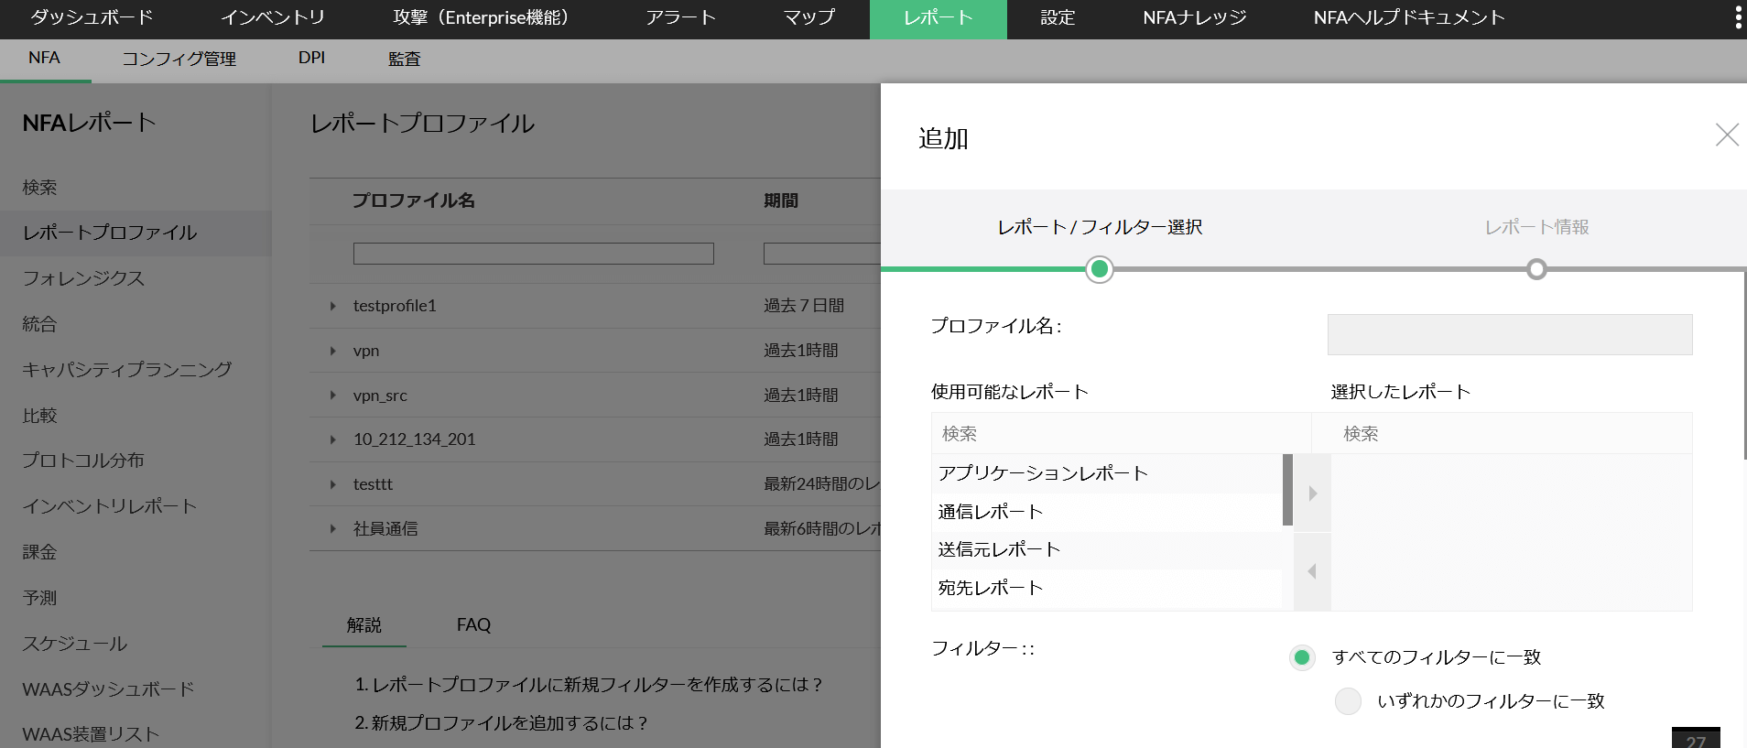This screenshot has width=1747, height=748.
Task: Click the プロファイル名 input field
Action: 1509,335
